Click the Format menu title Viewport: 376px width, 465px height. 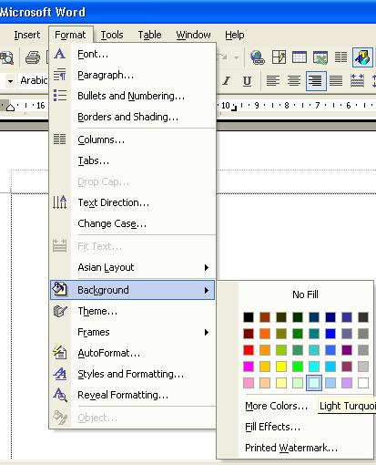click(70, 35)
